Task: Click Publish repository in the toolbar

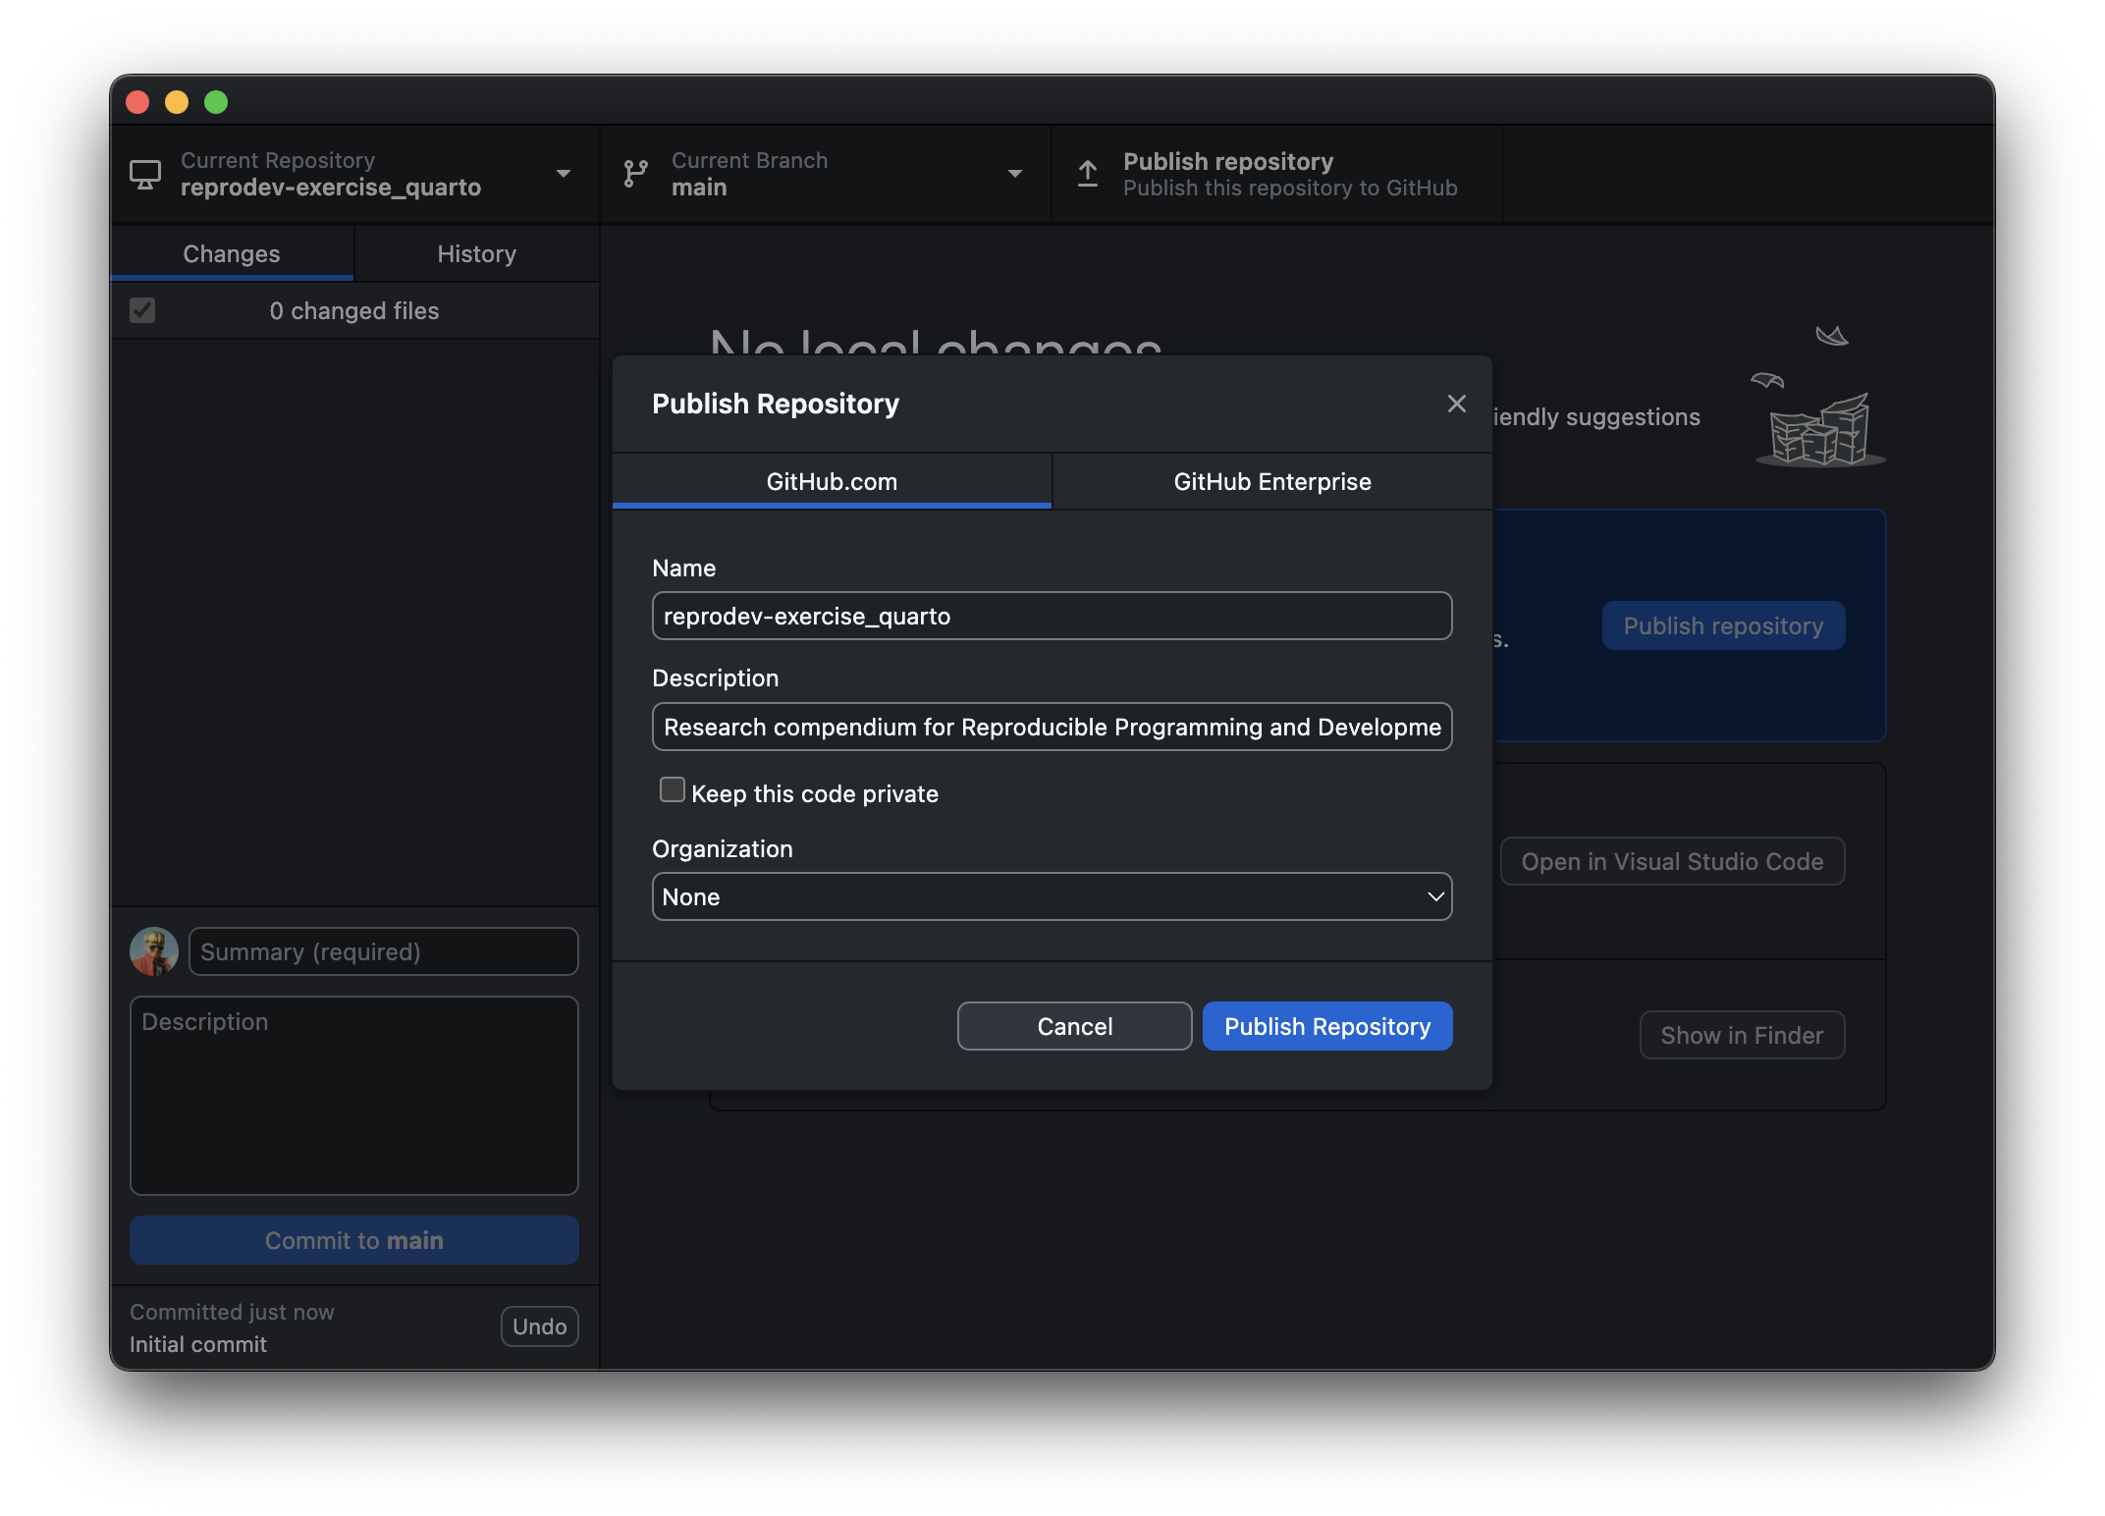Action: pos(1276,175)
